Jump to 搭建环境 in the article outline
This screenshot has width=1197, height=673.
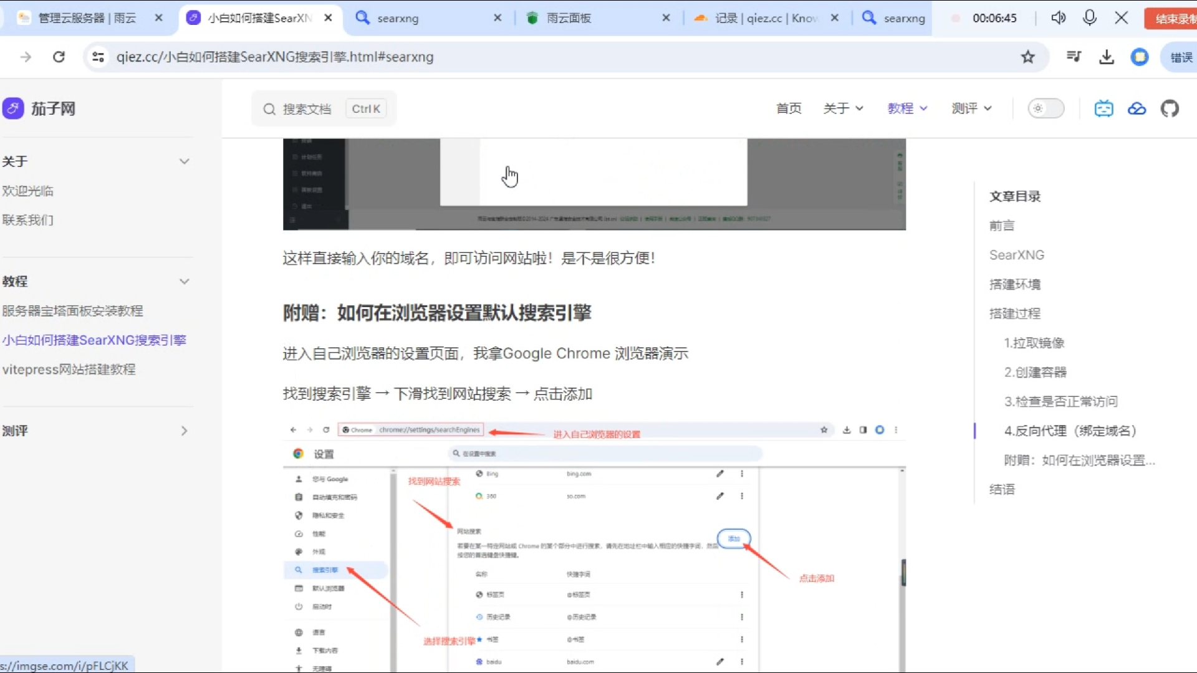point(1015,284)
